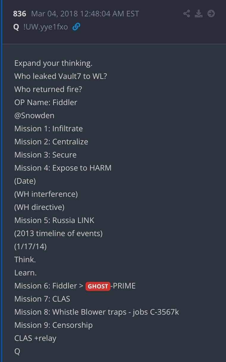Click the Mar 04, 2018 timestamp
Image resolution: width=226 pixels, height=362 pixels.
(85, 14)
